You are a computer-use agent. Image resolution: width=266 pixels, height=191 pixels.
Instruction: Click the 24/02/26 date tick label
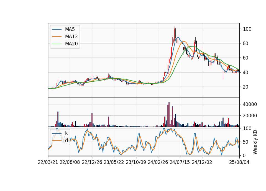[x=158, y=162]
